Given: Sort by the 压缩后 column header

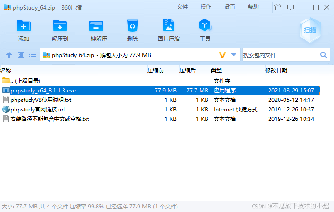Looking at the screenshot, I should (187, 70).
